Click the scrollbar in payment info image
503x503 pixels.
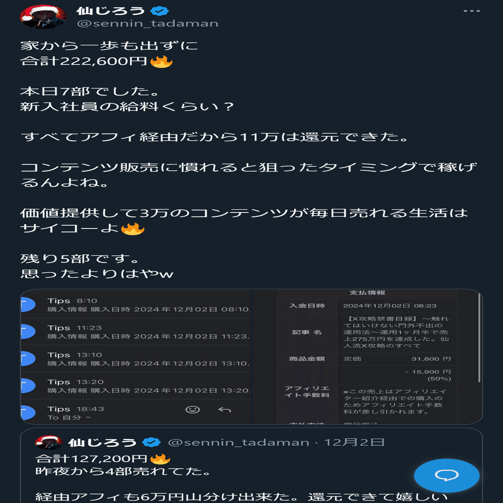tap(479, 338)
